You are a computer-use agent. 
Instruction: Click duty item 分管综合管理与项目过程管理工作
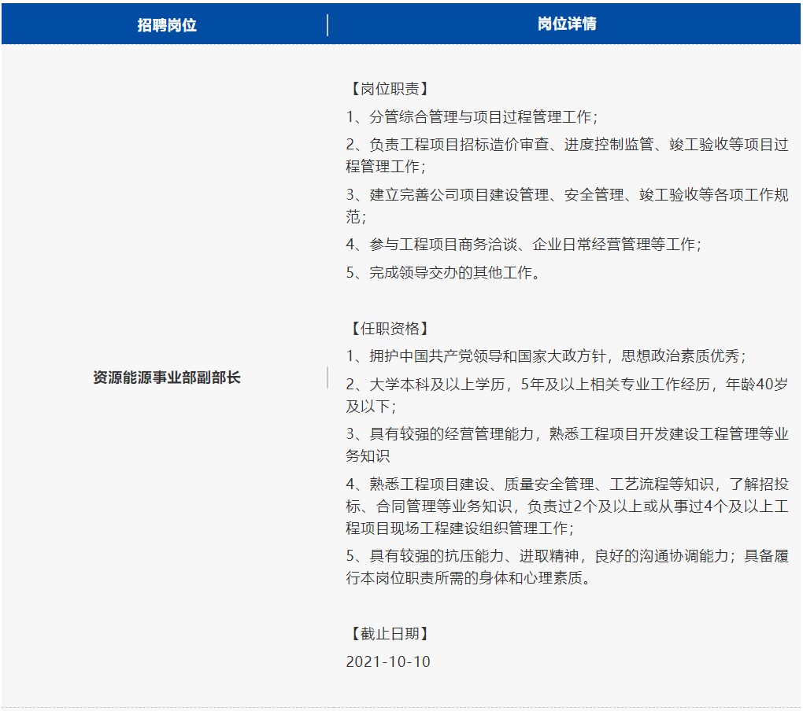coord(472,116)
